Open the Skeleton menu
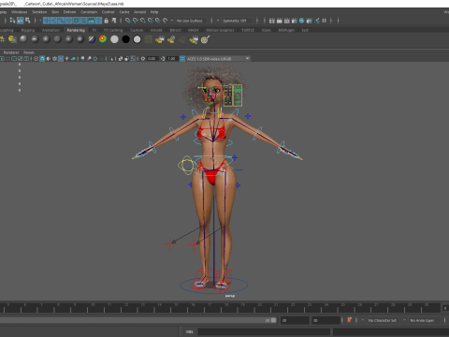Viewport: 449px width, 337px height. (x=39, y=12)
